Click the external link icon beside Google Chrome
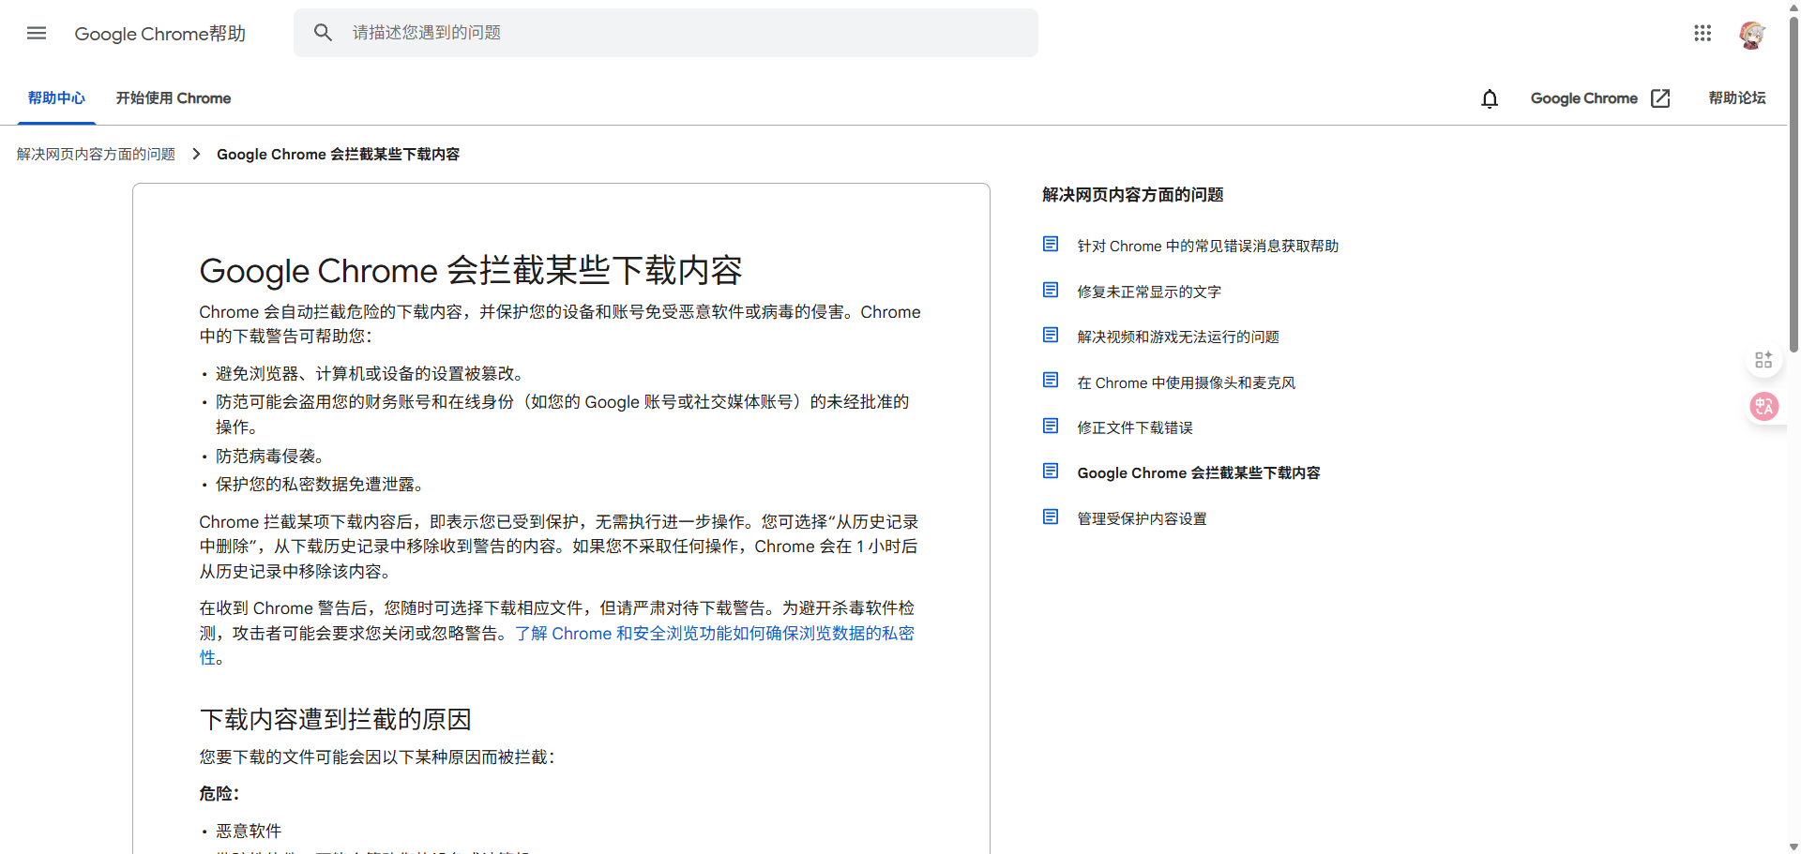Screen dimensions: 1801x854 (1660, 98)
